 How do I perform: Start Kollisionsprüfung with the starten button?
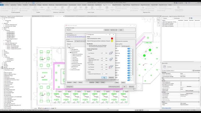[x=114, y=87]
